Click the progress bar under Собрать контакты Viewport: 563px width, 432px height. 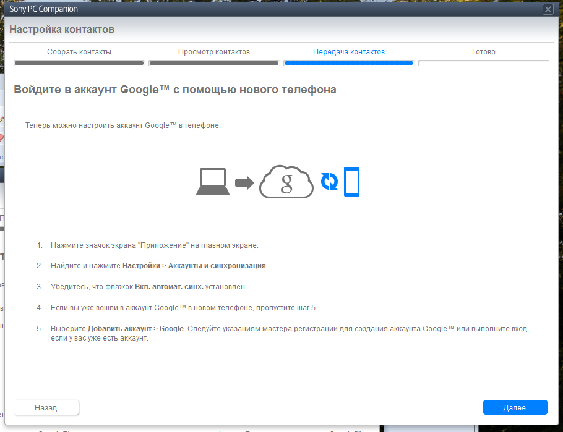coord(79,63)
